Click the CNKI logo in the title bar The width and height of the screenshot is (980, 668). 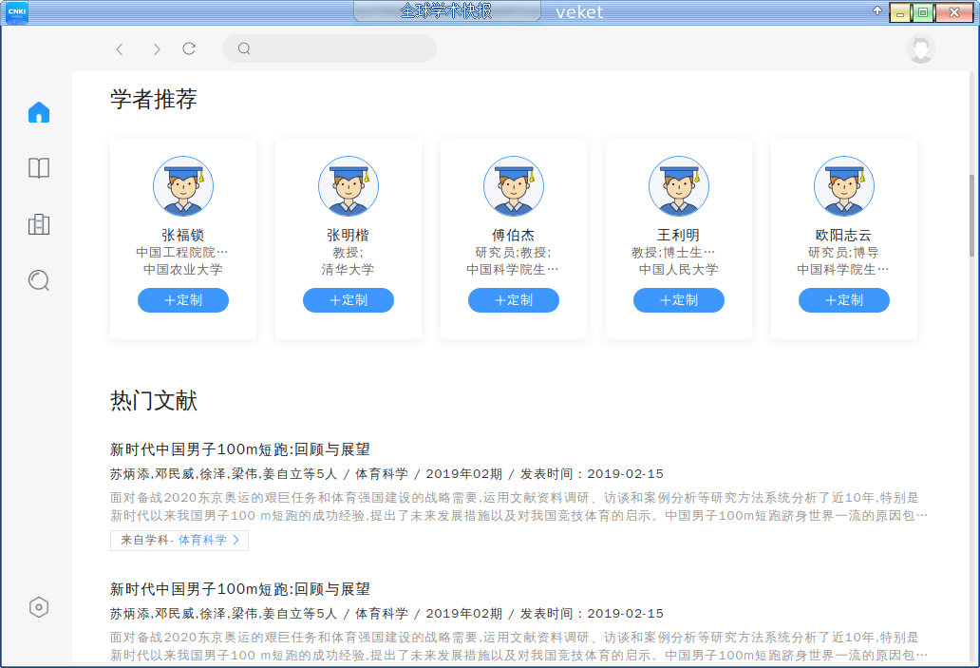(x=15, y=11)
